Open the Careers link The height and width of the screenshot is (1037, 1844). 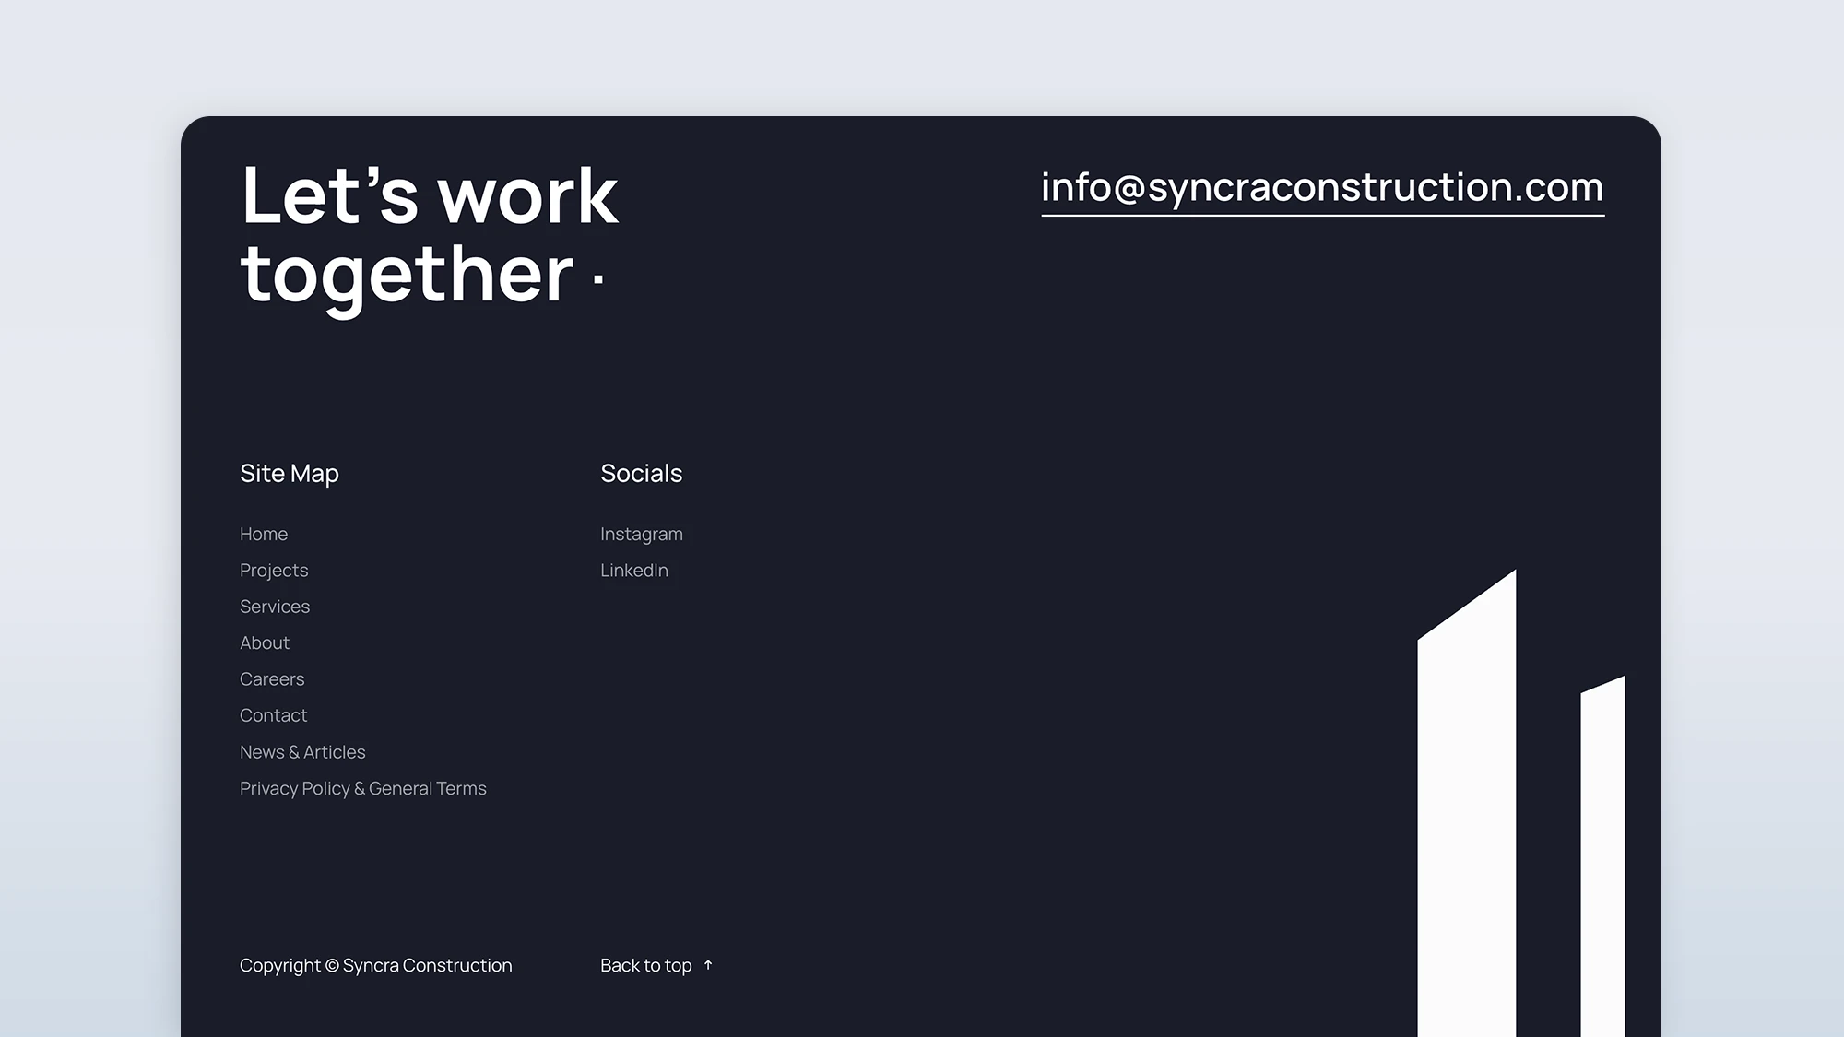coord(272,679)
